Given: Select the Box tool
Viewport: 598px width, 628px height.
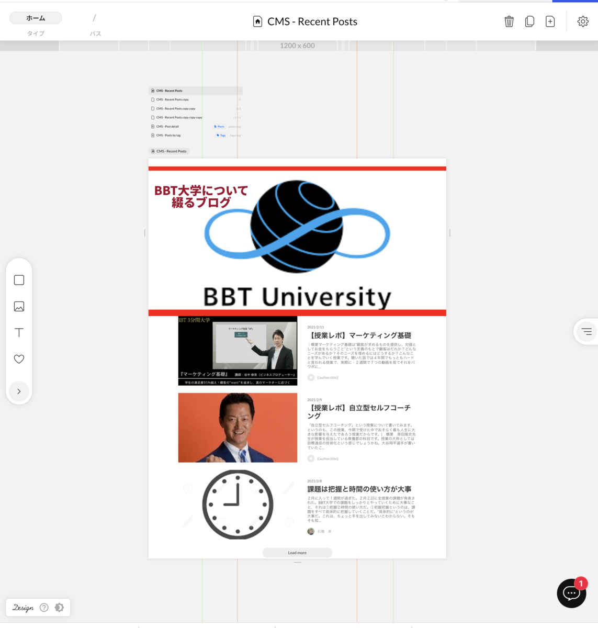Looking at the screenshot, I should coord(19,280).
